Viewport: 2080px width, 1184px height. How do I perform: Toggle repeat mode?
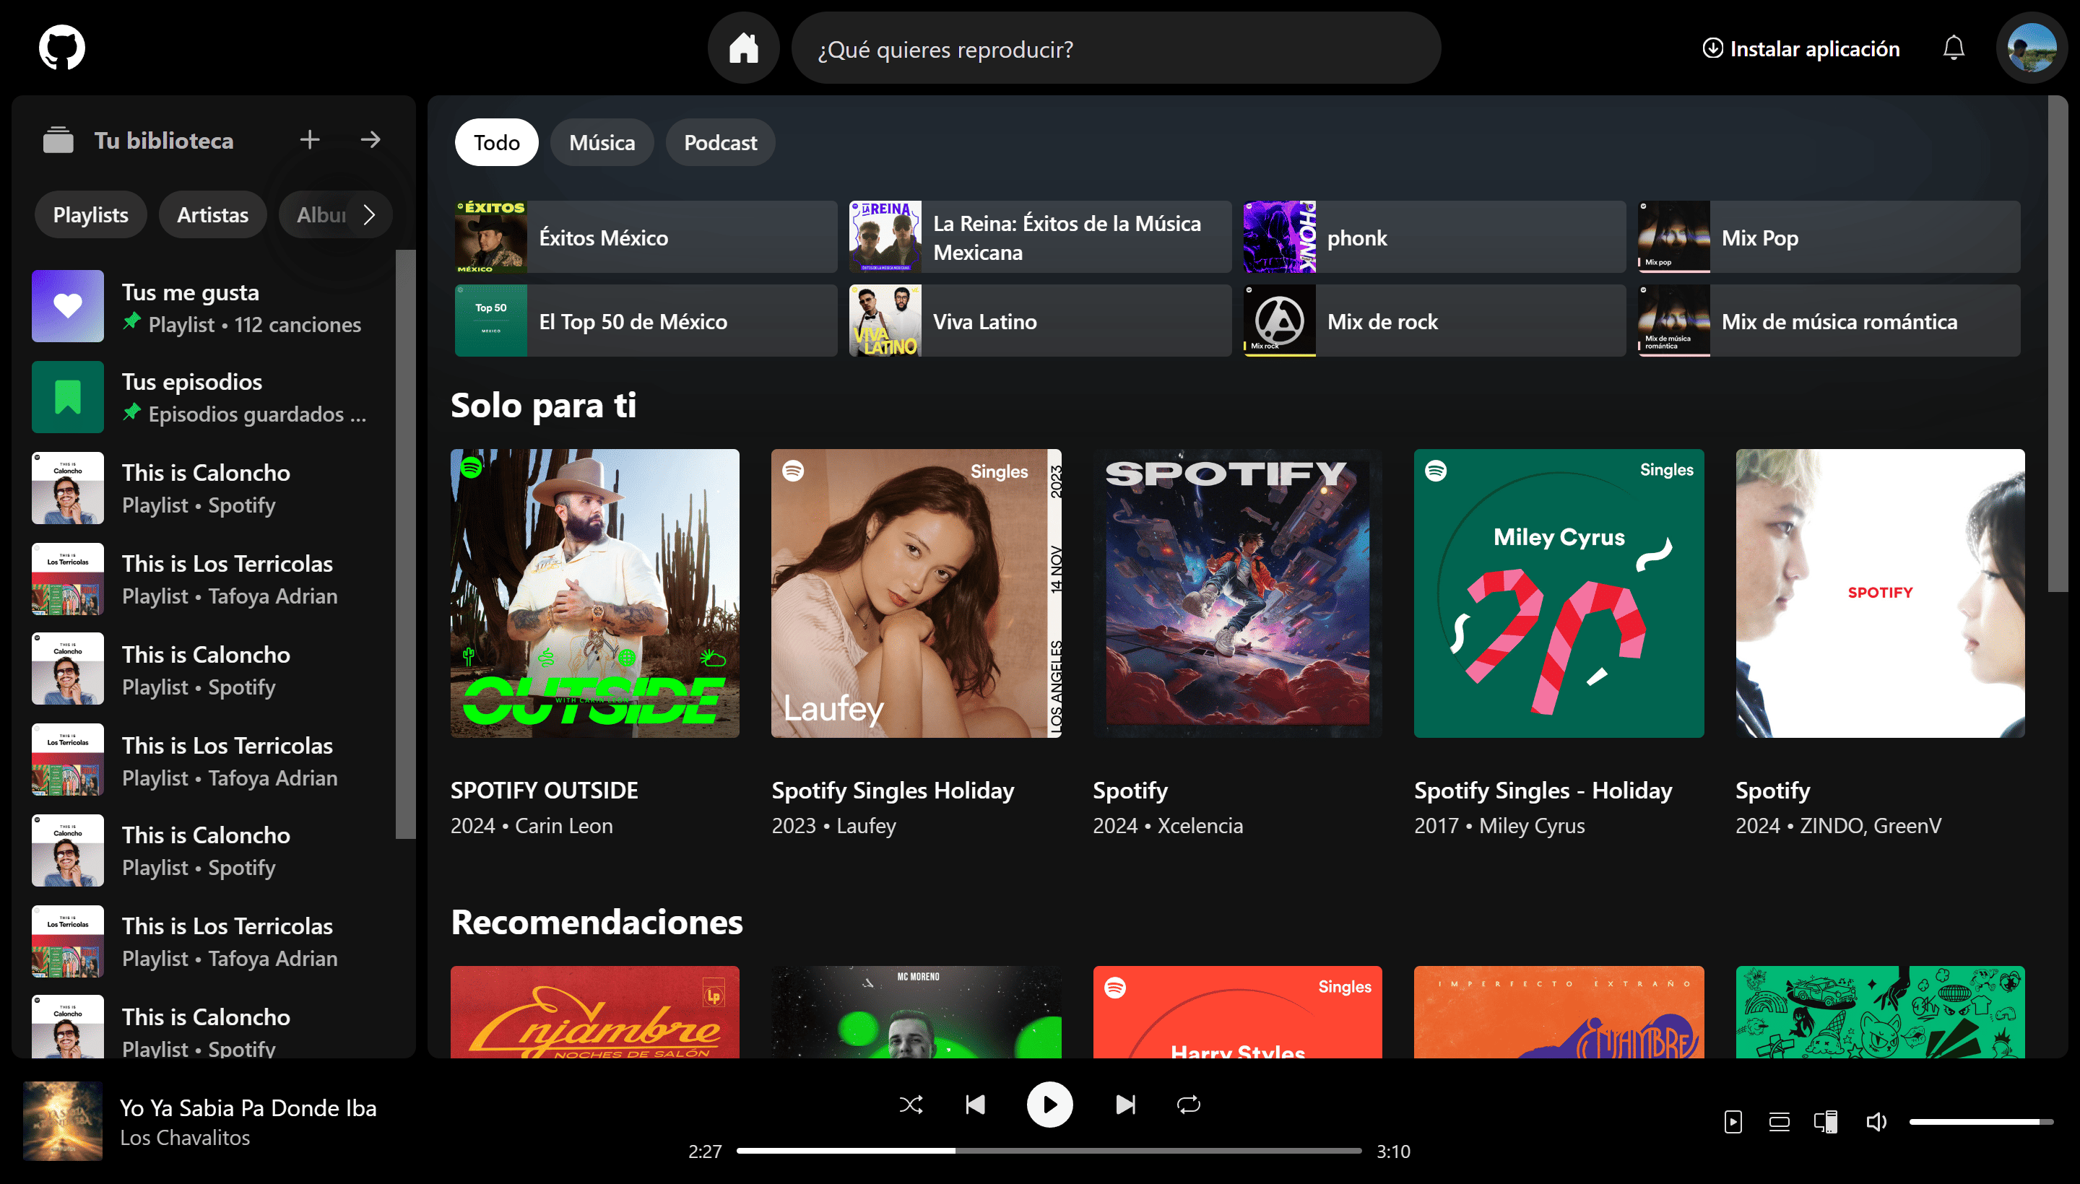[x=1189, y=1105]
